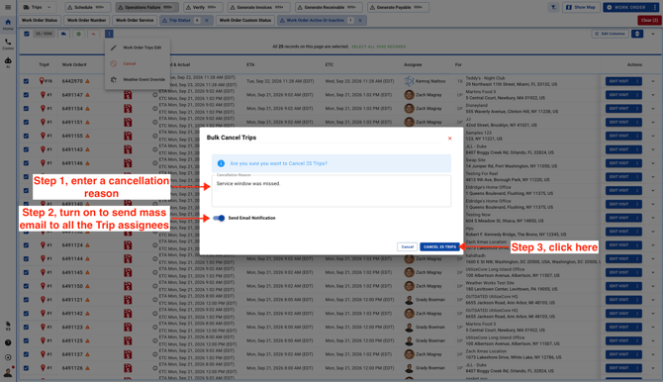Click the map pin for work order 6491123
The height and width of the screenshot is (382, 663).
[43, 327]
